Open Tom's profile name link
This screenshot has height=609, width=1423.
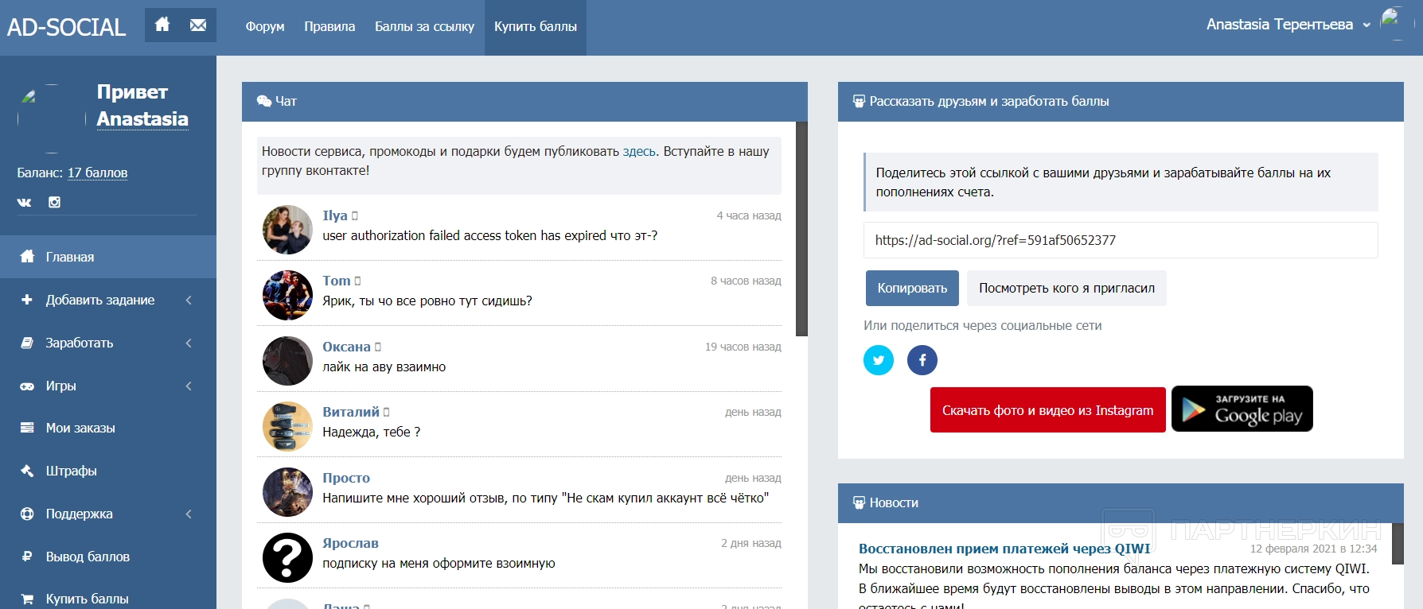[x=337, y=281]
